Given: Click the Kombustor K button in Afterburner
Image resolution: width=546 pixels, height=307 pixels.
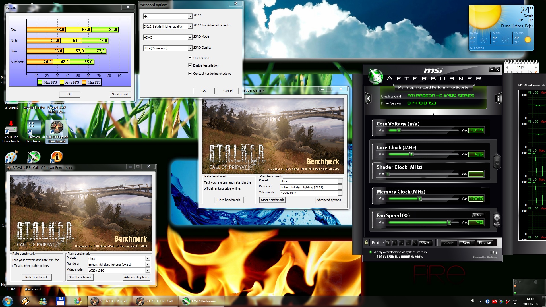Looking at the screenshot, I should point(368,99).
